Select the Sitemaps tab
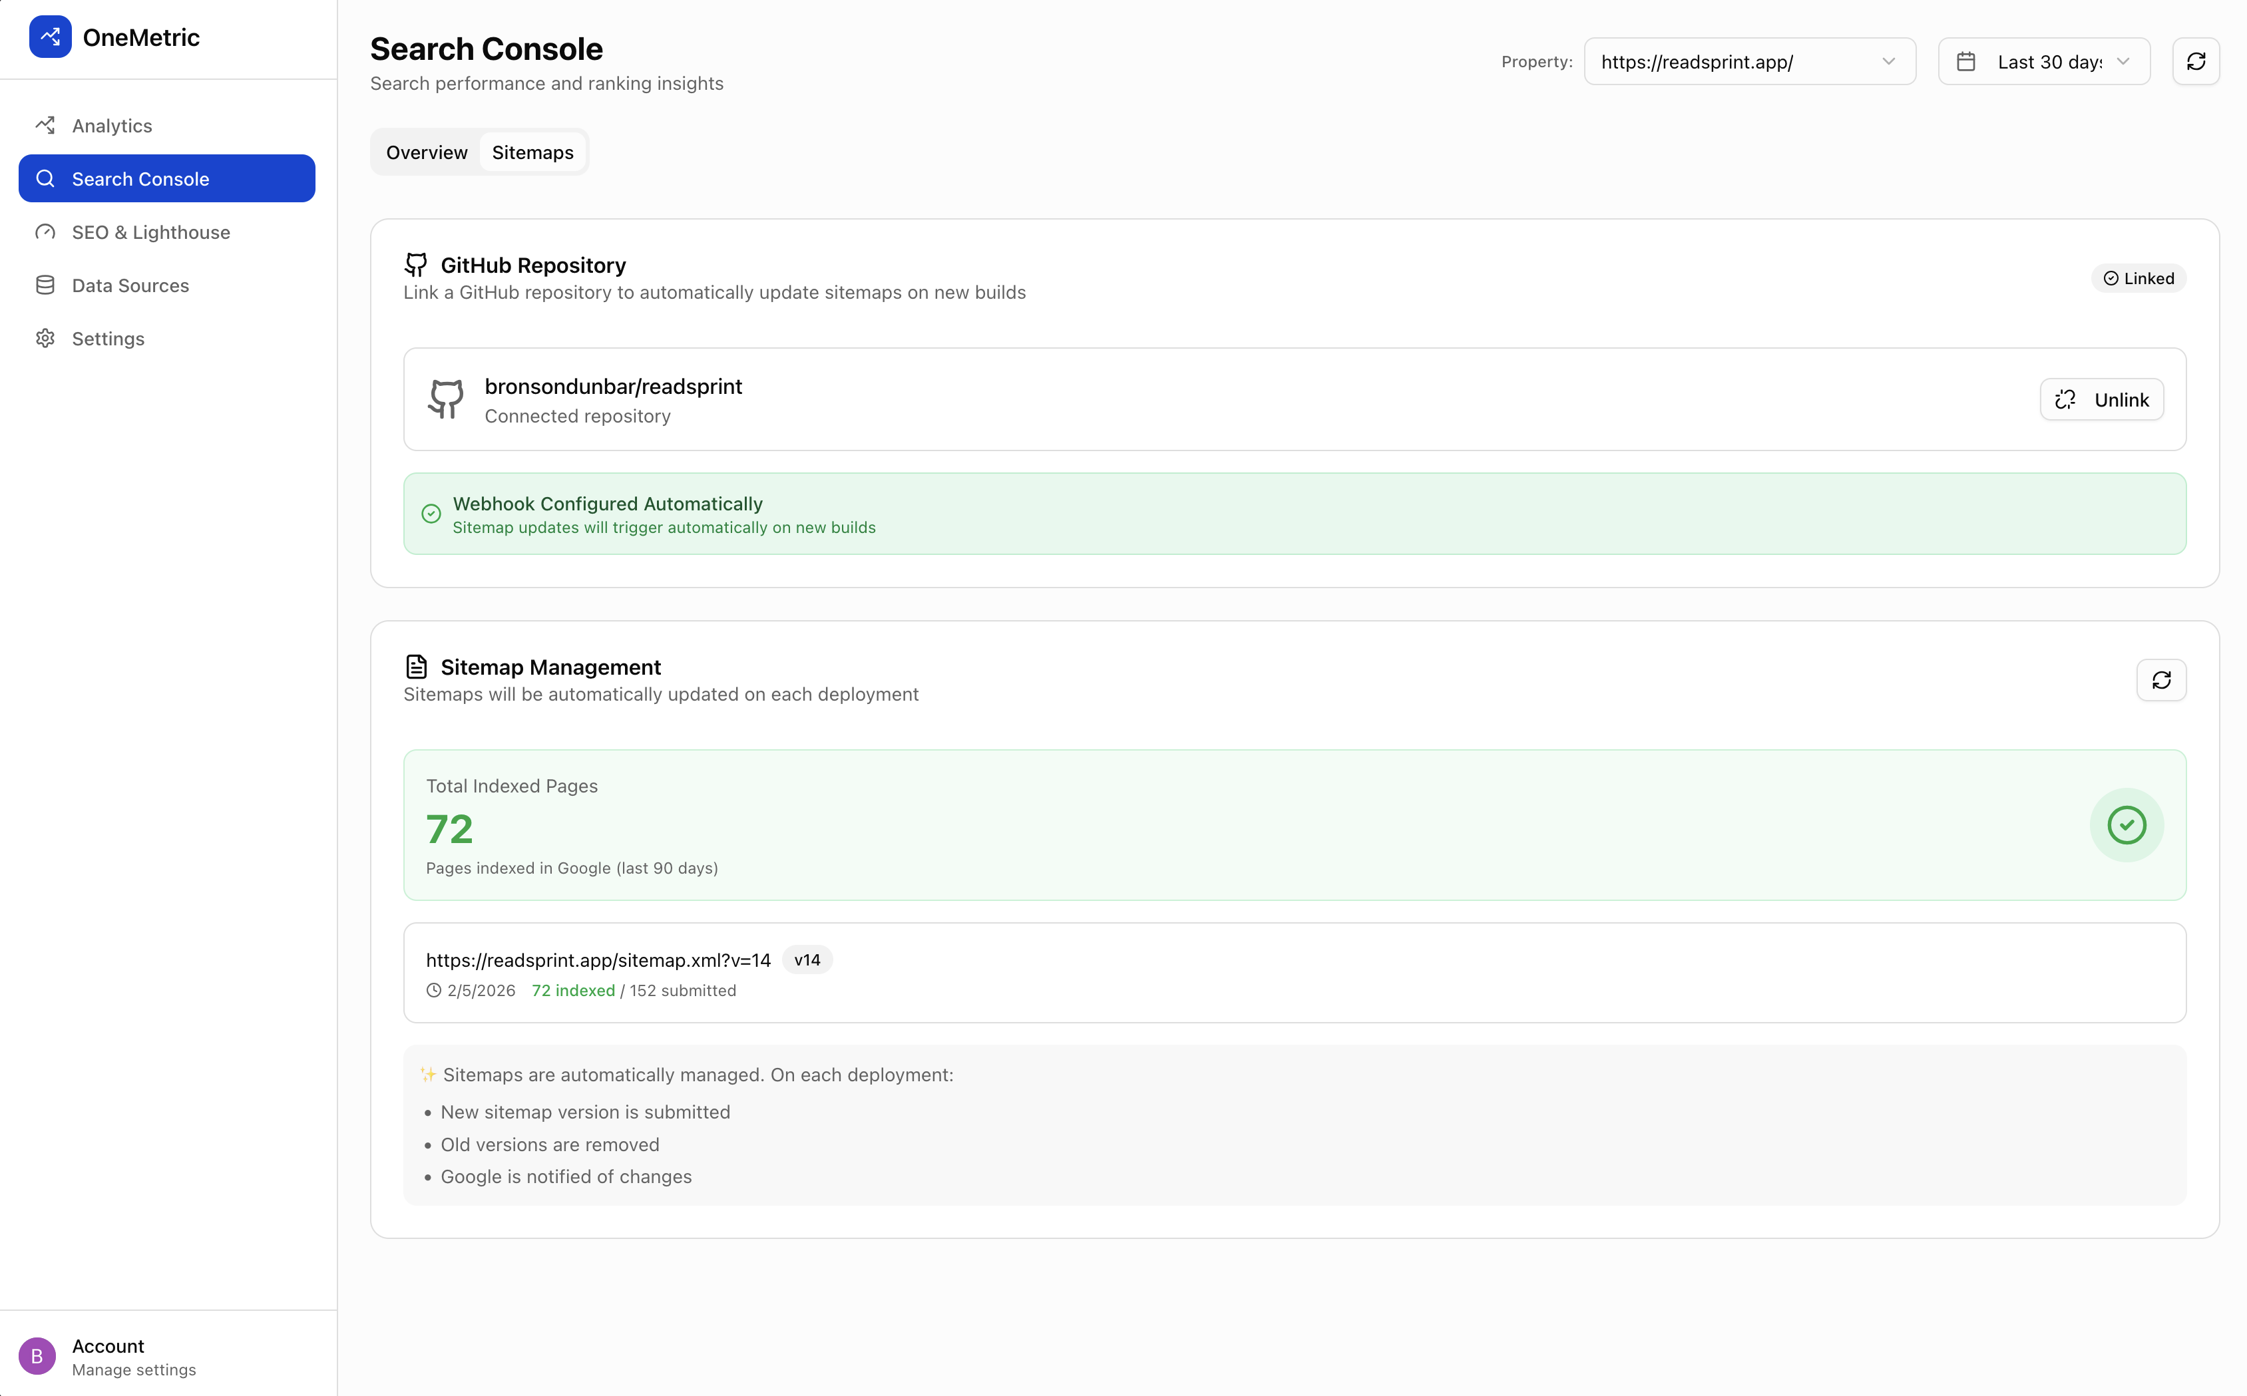Image resolution: width=2247 pixels, height=1396 pixels. coord(533,152)
